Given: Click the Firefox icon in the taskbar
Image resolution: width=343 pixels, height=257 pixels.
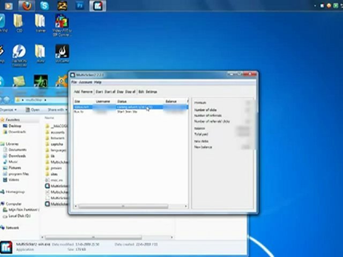Looking at the screenshot, I should 26,6.
